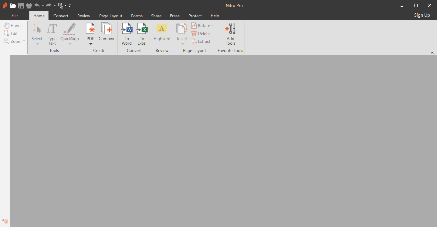The height and width of the screenshot is (227, 437).
Task: Switch to the Protect tab
Action: coord(195,16)
